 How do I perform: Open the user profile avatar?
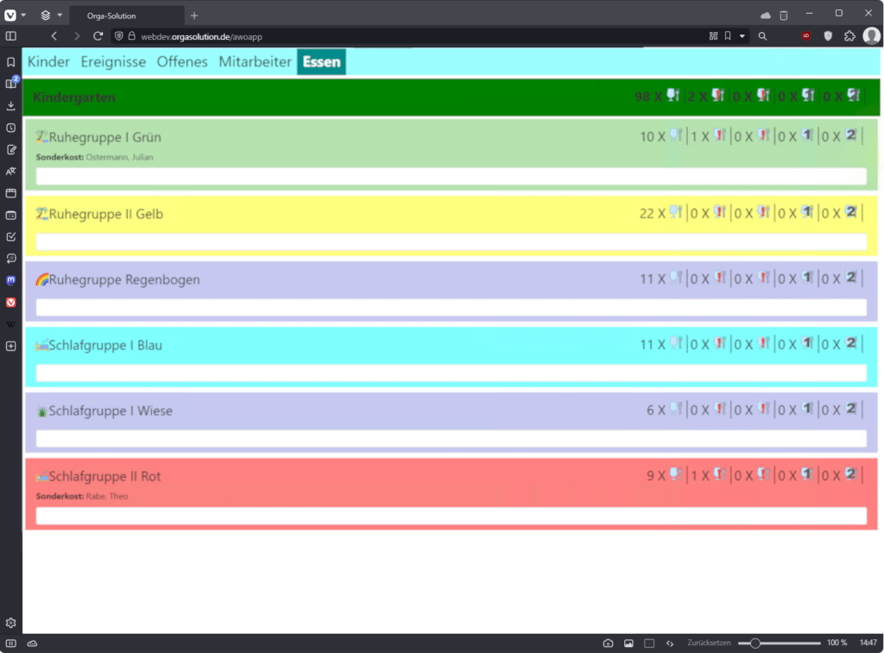(x=872, y=36)
